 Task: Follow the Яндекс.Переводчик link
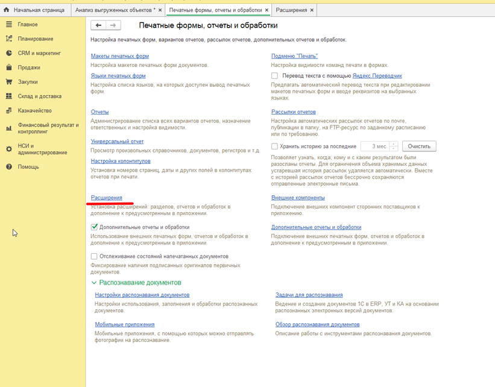click(x=377, y=76)
